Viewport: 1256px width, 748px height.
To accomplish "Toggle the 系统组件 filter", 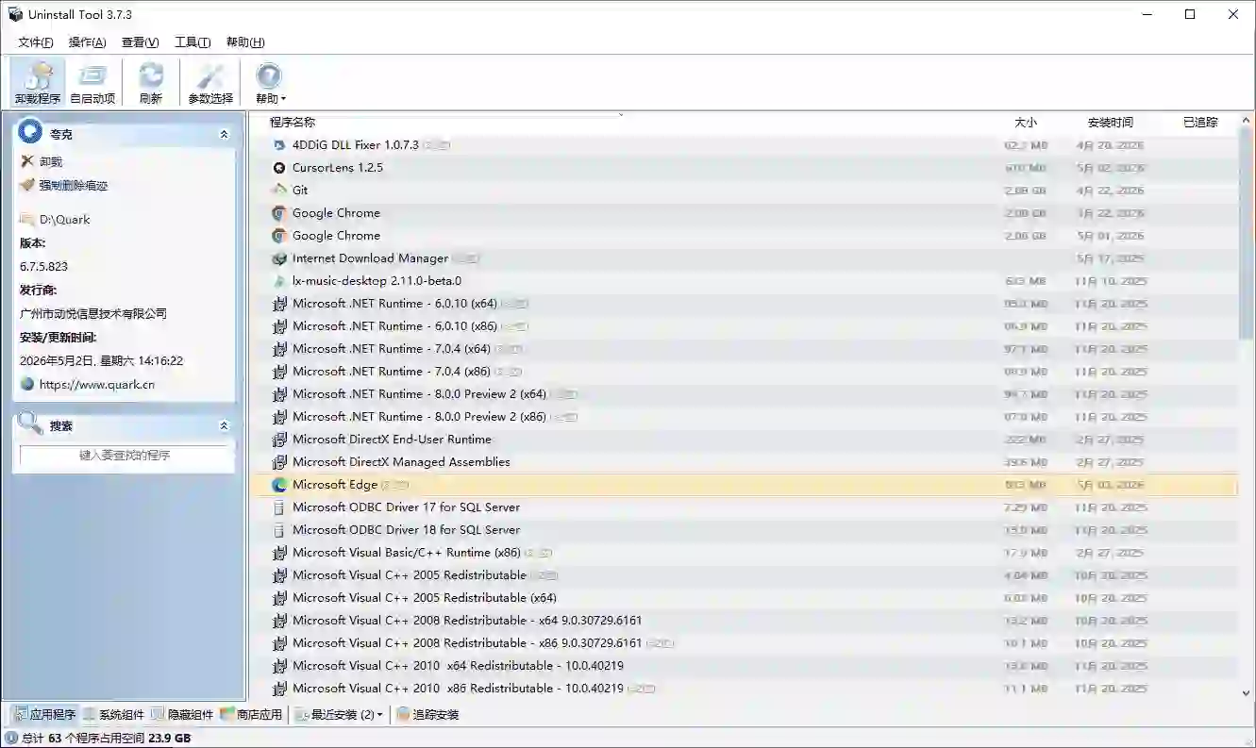I will click(x=113, y=715).
